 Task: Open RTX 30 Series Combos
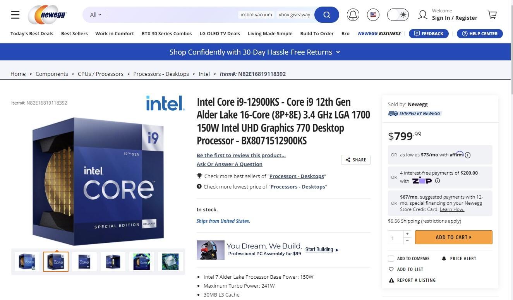pyautogui.click(x=166, y=33)
